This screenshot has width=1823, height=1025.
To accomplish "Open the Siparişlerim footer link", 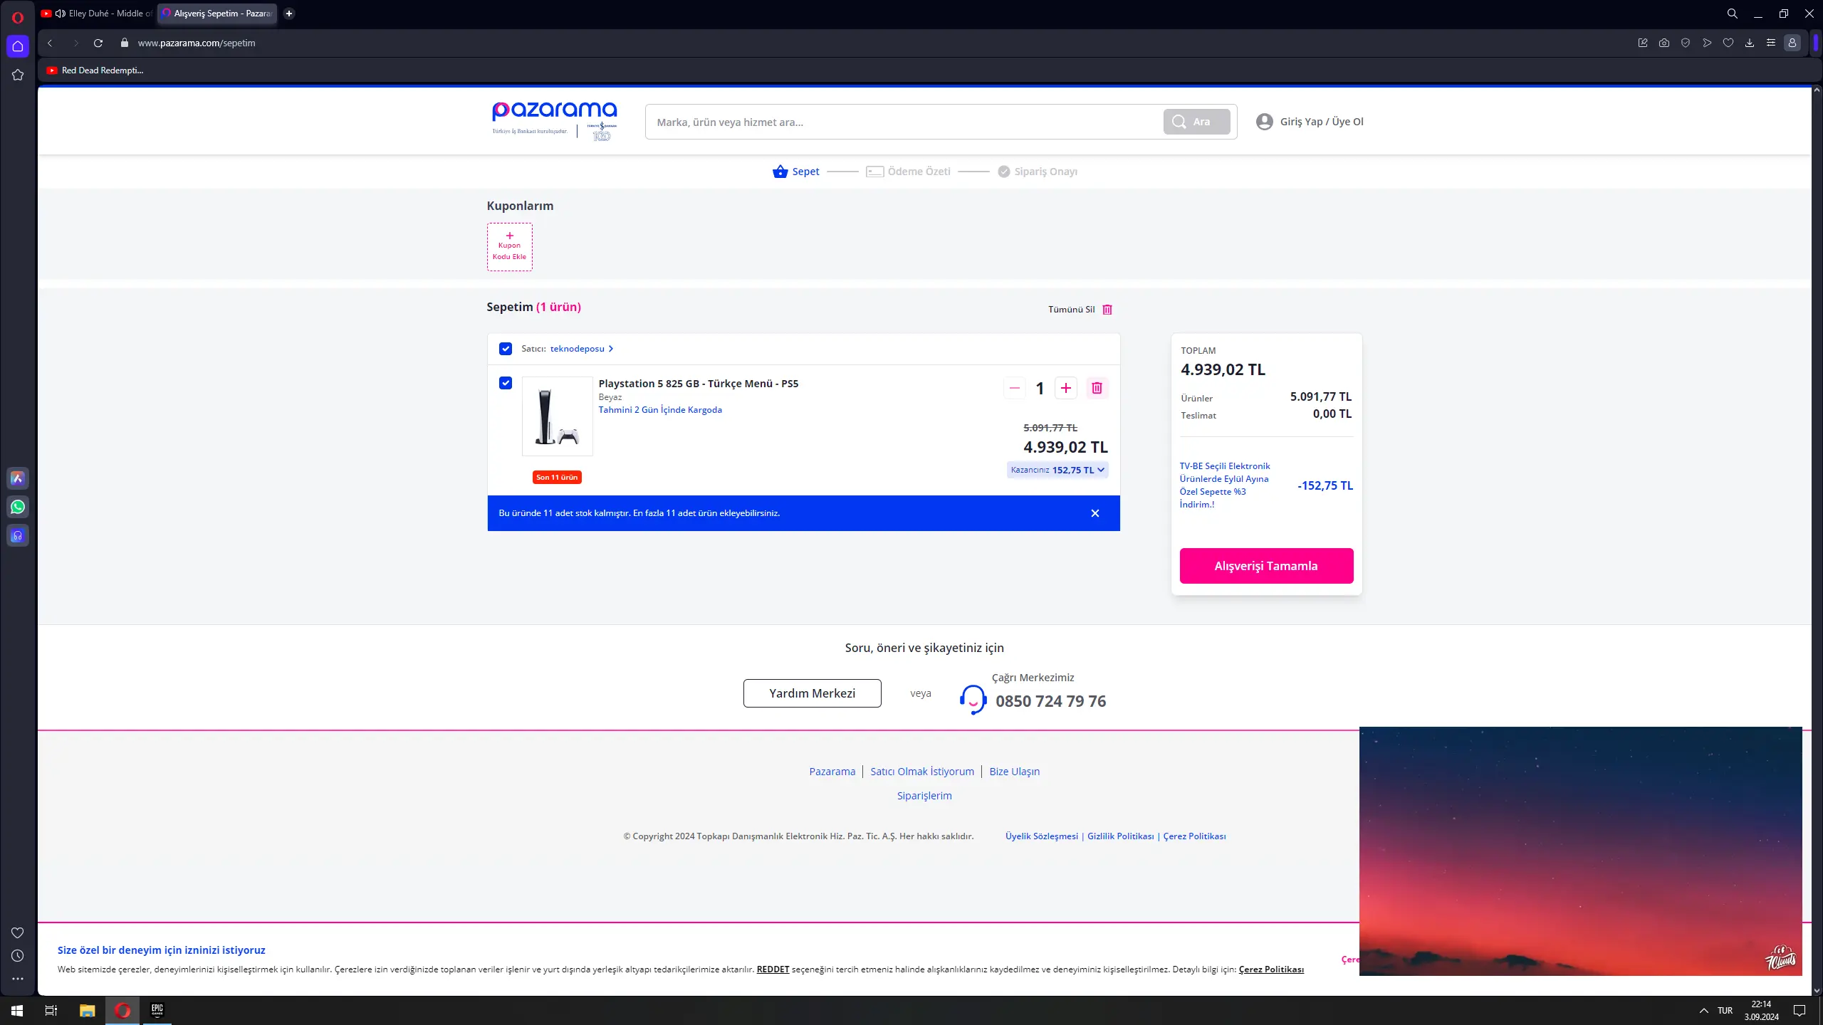I will pyautogui.click(x=924, y=796).
